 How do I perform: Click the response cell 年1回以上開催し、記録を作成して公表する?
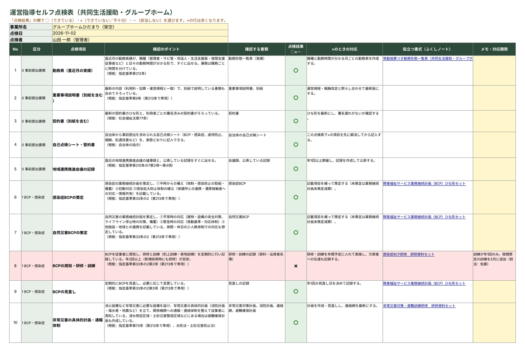345,169
